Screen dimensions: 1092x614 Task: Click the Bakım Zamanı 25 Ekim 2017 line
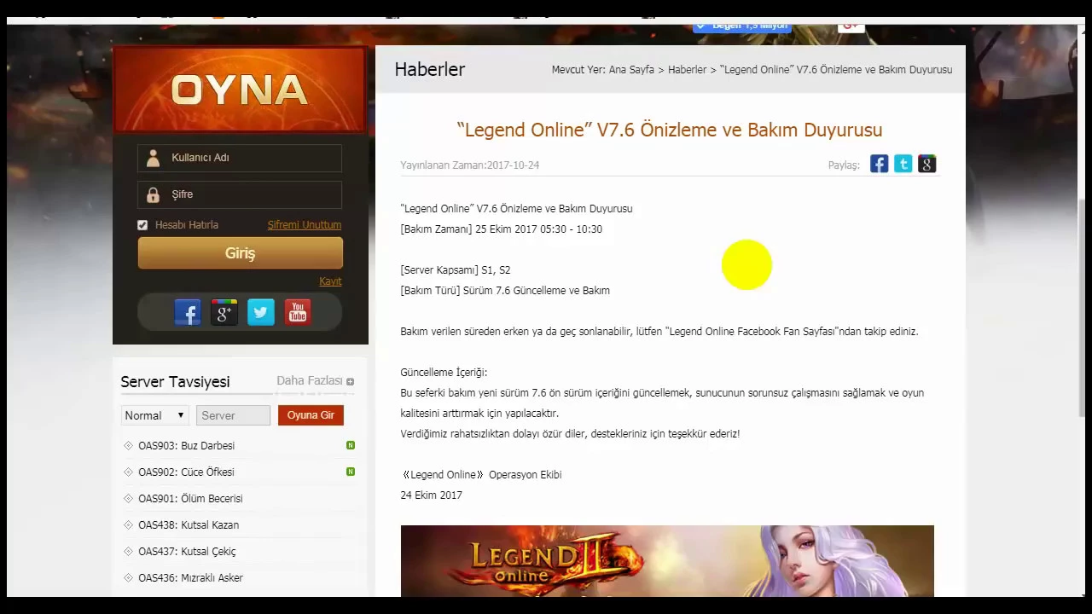(x=501, y=229)
